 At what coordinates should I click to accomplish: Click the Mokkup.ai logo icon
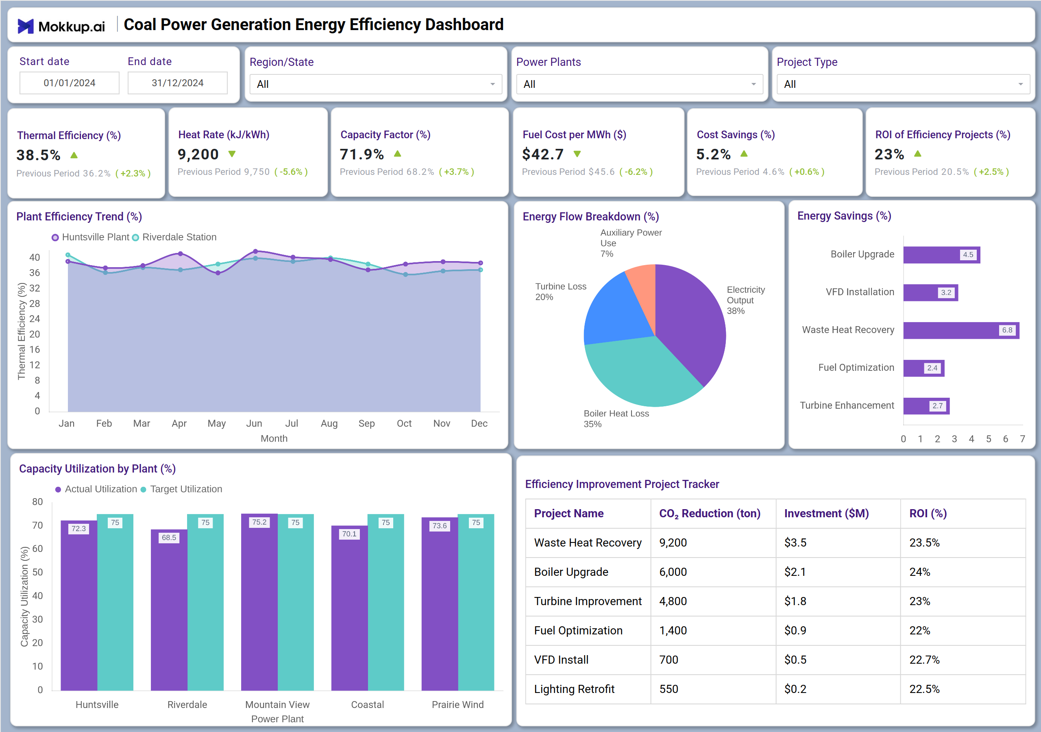[25, 26]
